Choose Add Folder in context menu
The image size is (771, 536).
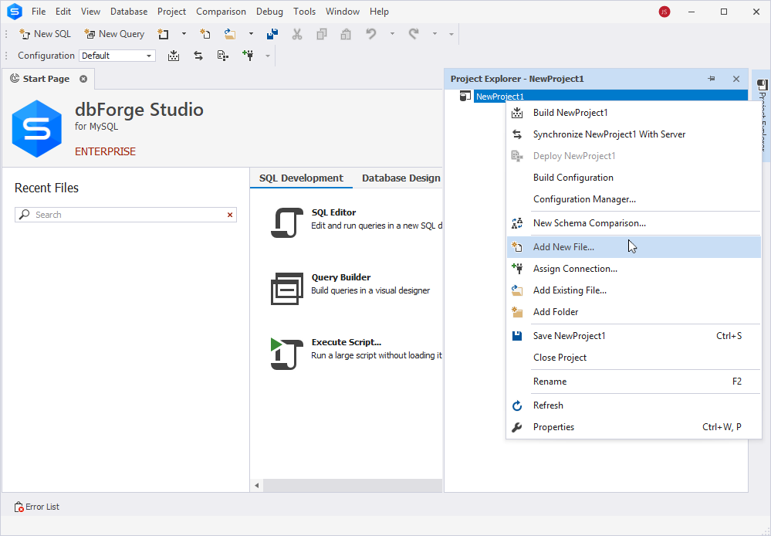(634, 312)
